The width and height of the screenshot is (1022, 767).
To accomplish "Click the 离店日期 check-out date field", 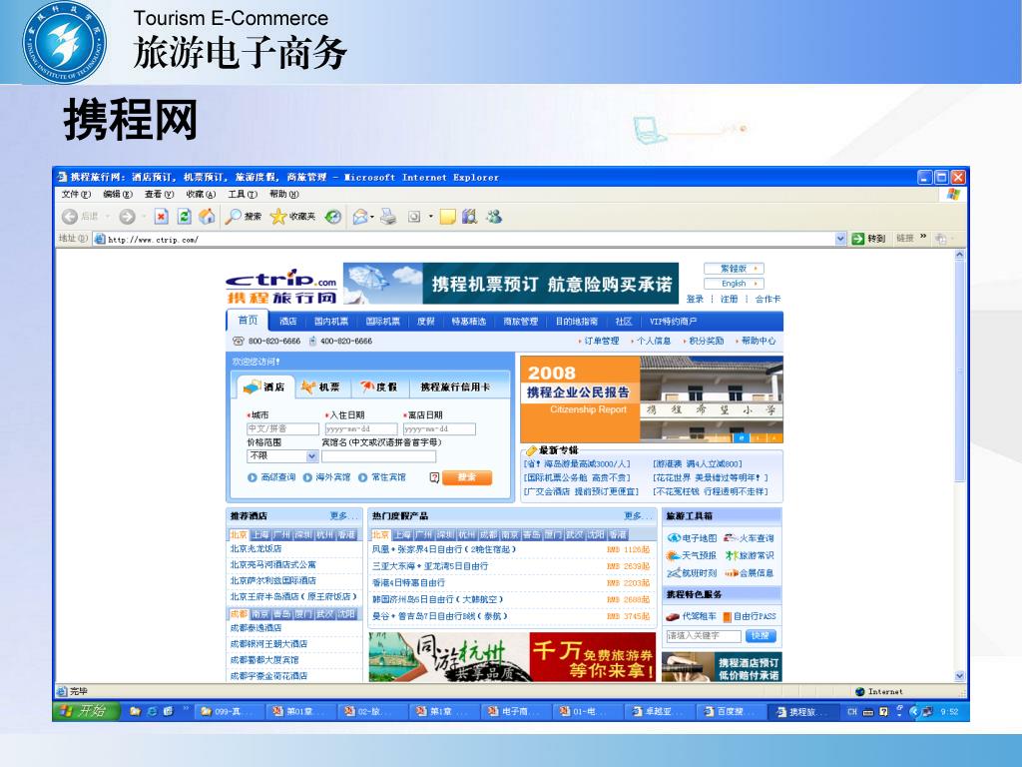I will pos(439,429).
